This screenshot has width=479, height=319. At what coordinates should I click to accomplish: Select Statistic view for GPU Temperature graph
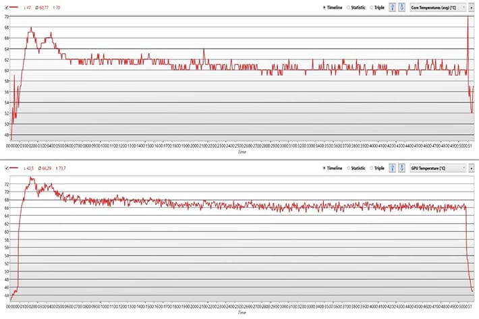tap(356, 168)
